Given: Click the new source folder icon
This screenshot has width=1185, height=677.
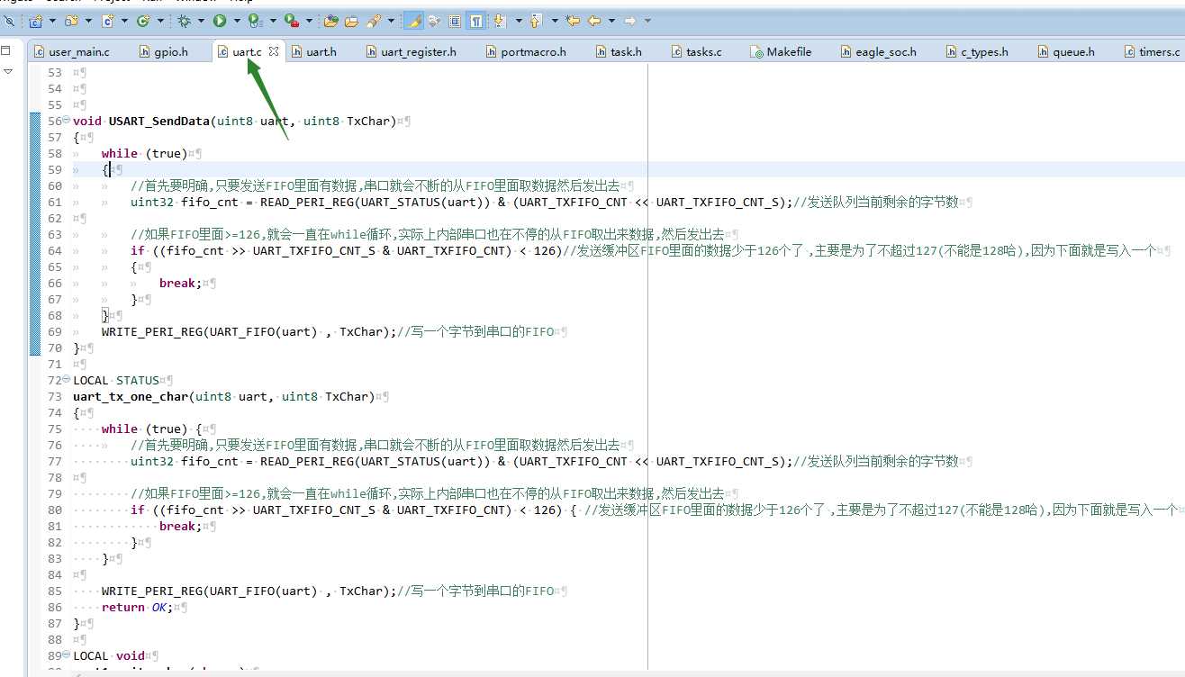Looking at the screenshot, I should [72, 20].
